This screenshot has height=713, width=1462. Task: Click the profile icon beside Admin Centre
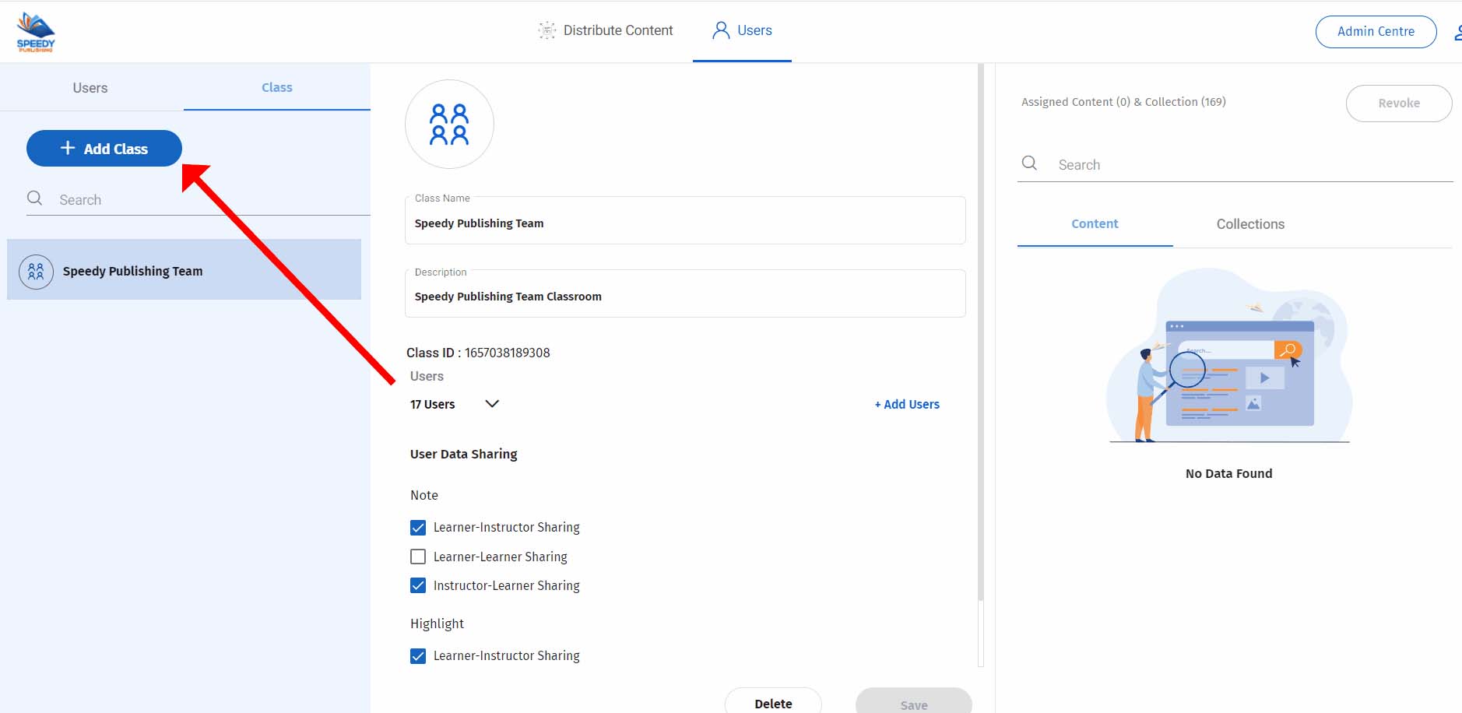[x=1457, y=32]
